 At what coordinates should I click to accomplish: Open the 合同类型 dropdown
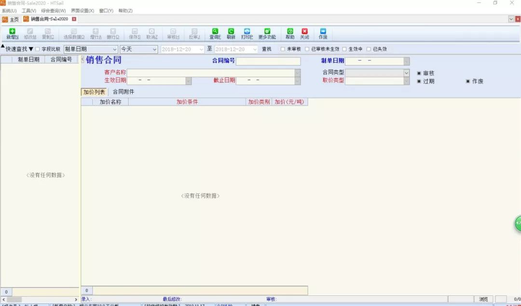(x=406, y=73)
